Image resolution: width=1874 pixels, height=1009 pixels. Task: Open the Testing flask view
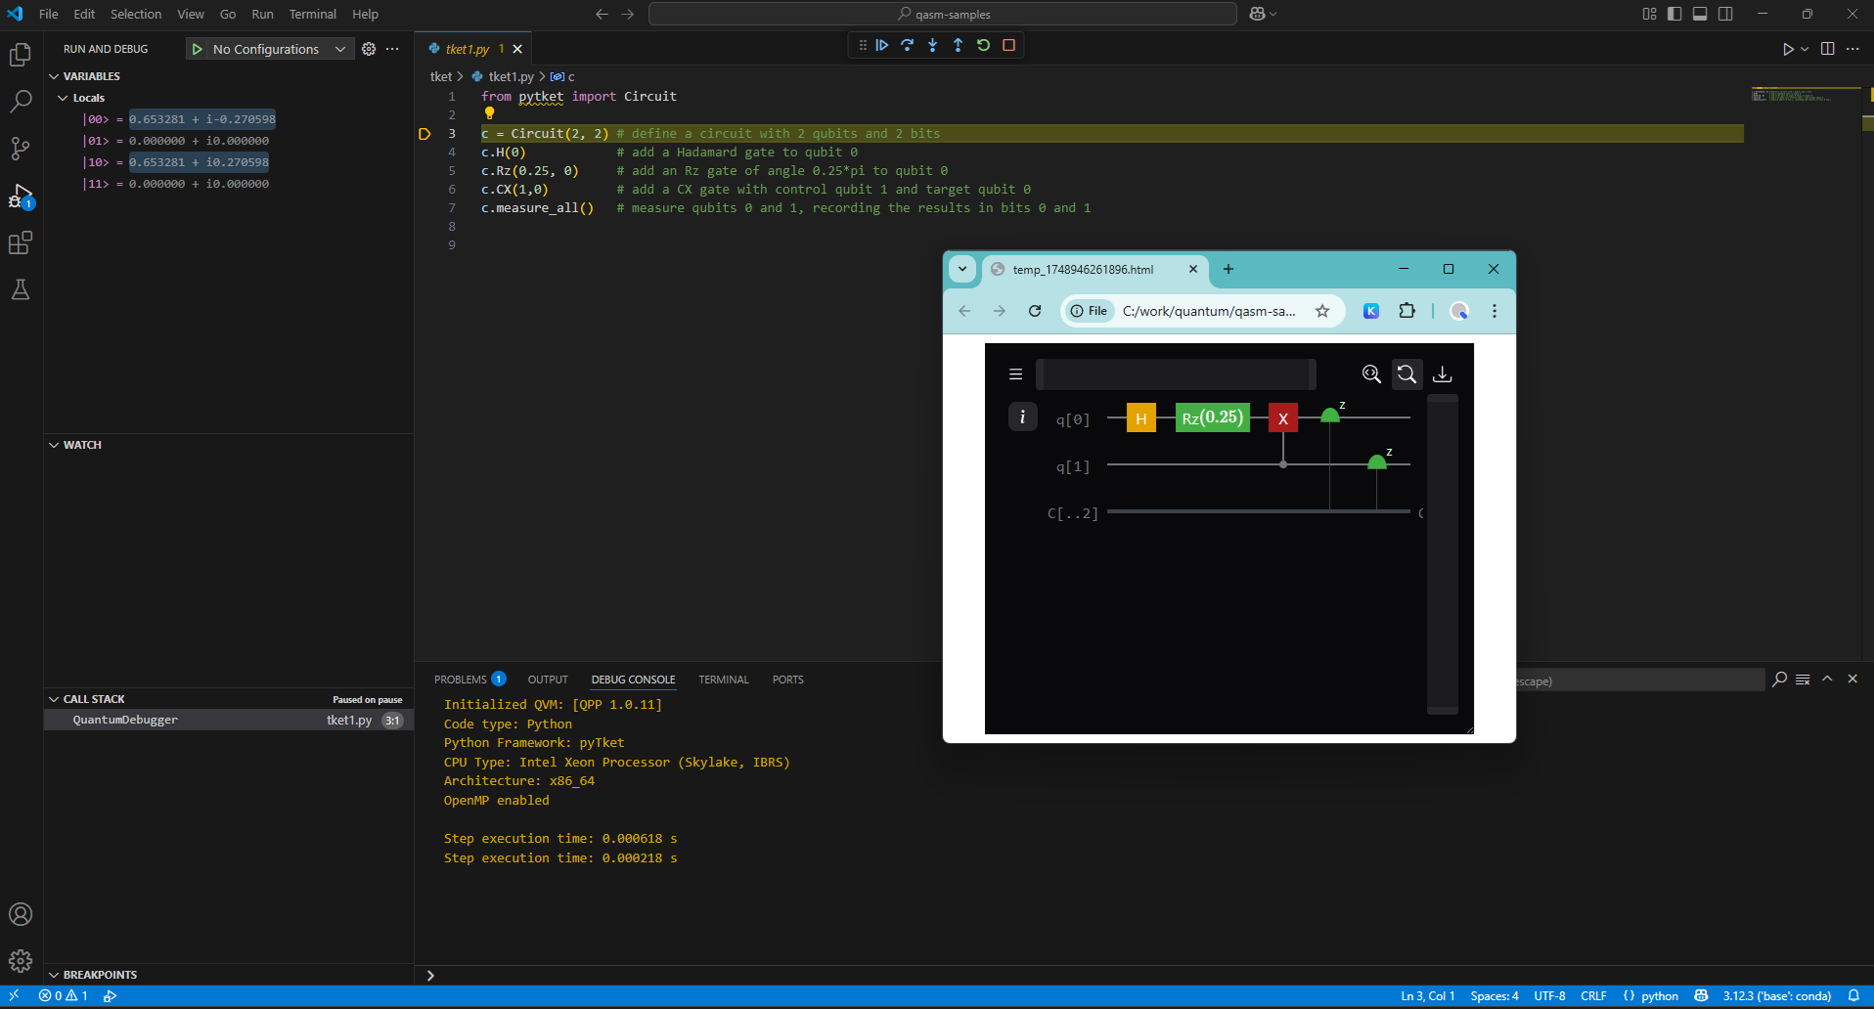click(x=21, y=289)
